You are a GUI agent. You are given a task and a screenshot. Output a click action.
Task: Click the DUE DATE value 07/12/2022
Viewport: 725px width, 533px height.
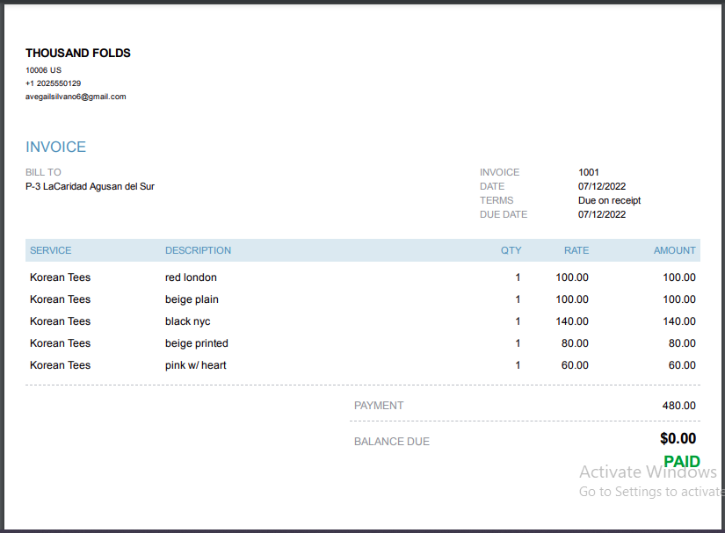tap(602, 214)
